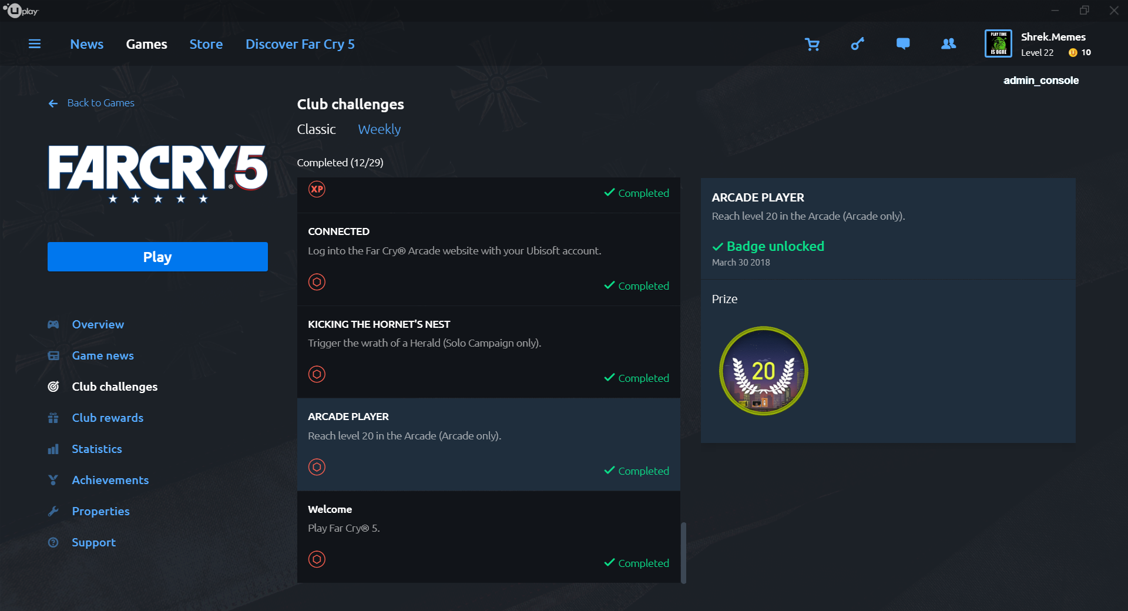This screenshot has height=611, width=1128.
Task: Open the Games tab
Action: [147, 44]
